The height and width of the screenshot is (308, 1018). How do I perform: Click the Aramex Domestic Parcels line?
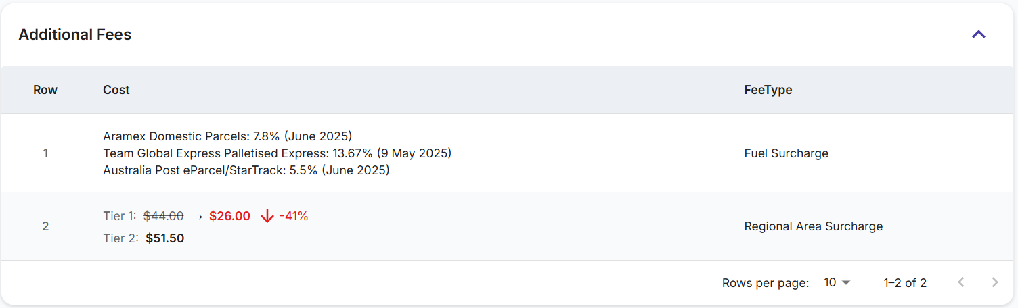tap(227, 136)
